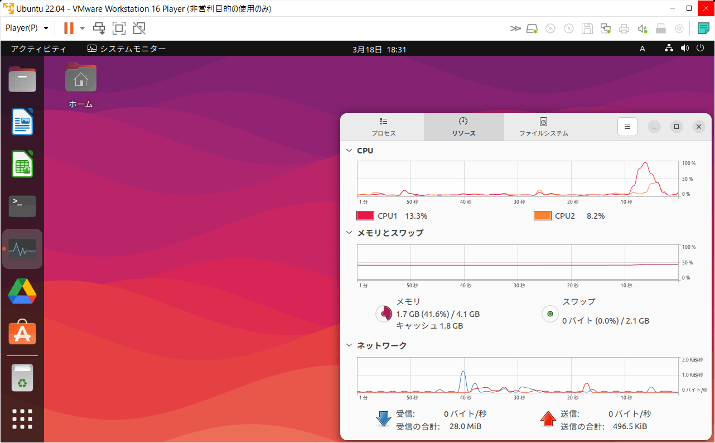Close the System Monitor window
Viewport: 715px width, 443px height.
pyautogui.click(x=698, y=127)
